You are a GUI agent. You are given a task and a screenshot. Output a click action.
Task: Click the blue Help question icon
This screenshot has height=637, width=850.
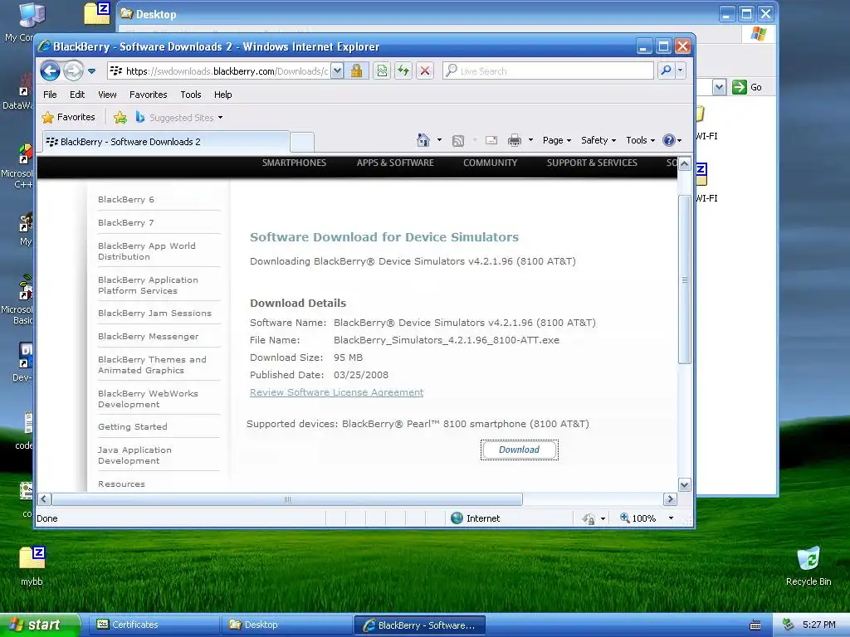click(669, 140)
